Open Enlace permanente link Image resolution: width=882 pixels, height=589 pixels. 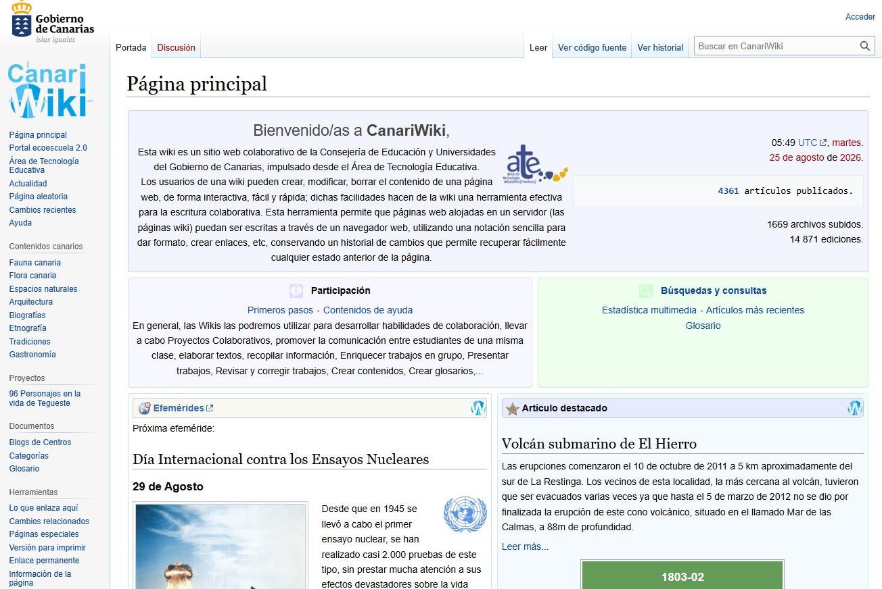[x=44, y=561]
